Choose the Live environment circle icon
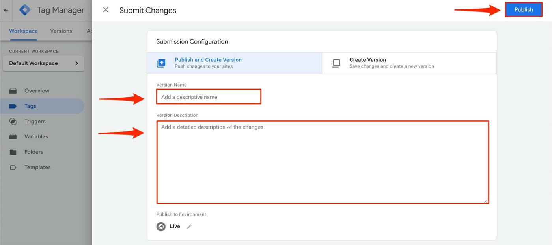The width and height of the screenshot is (552, 245). point(161,226)
